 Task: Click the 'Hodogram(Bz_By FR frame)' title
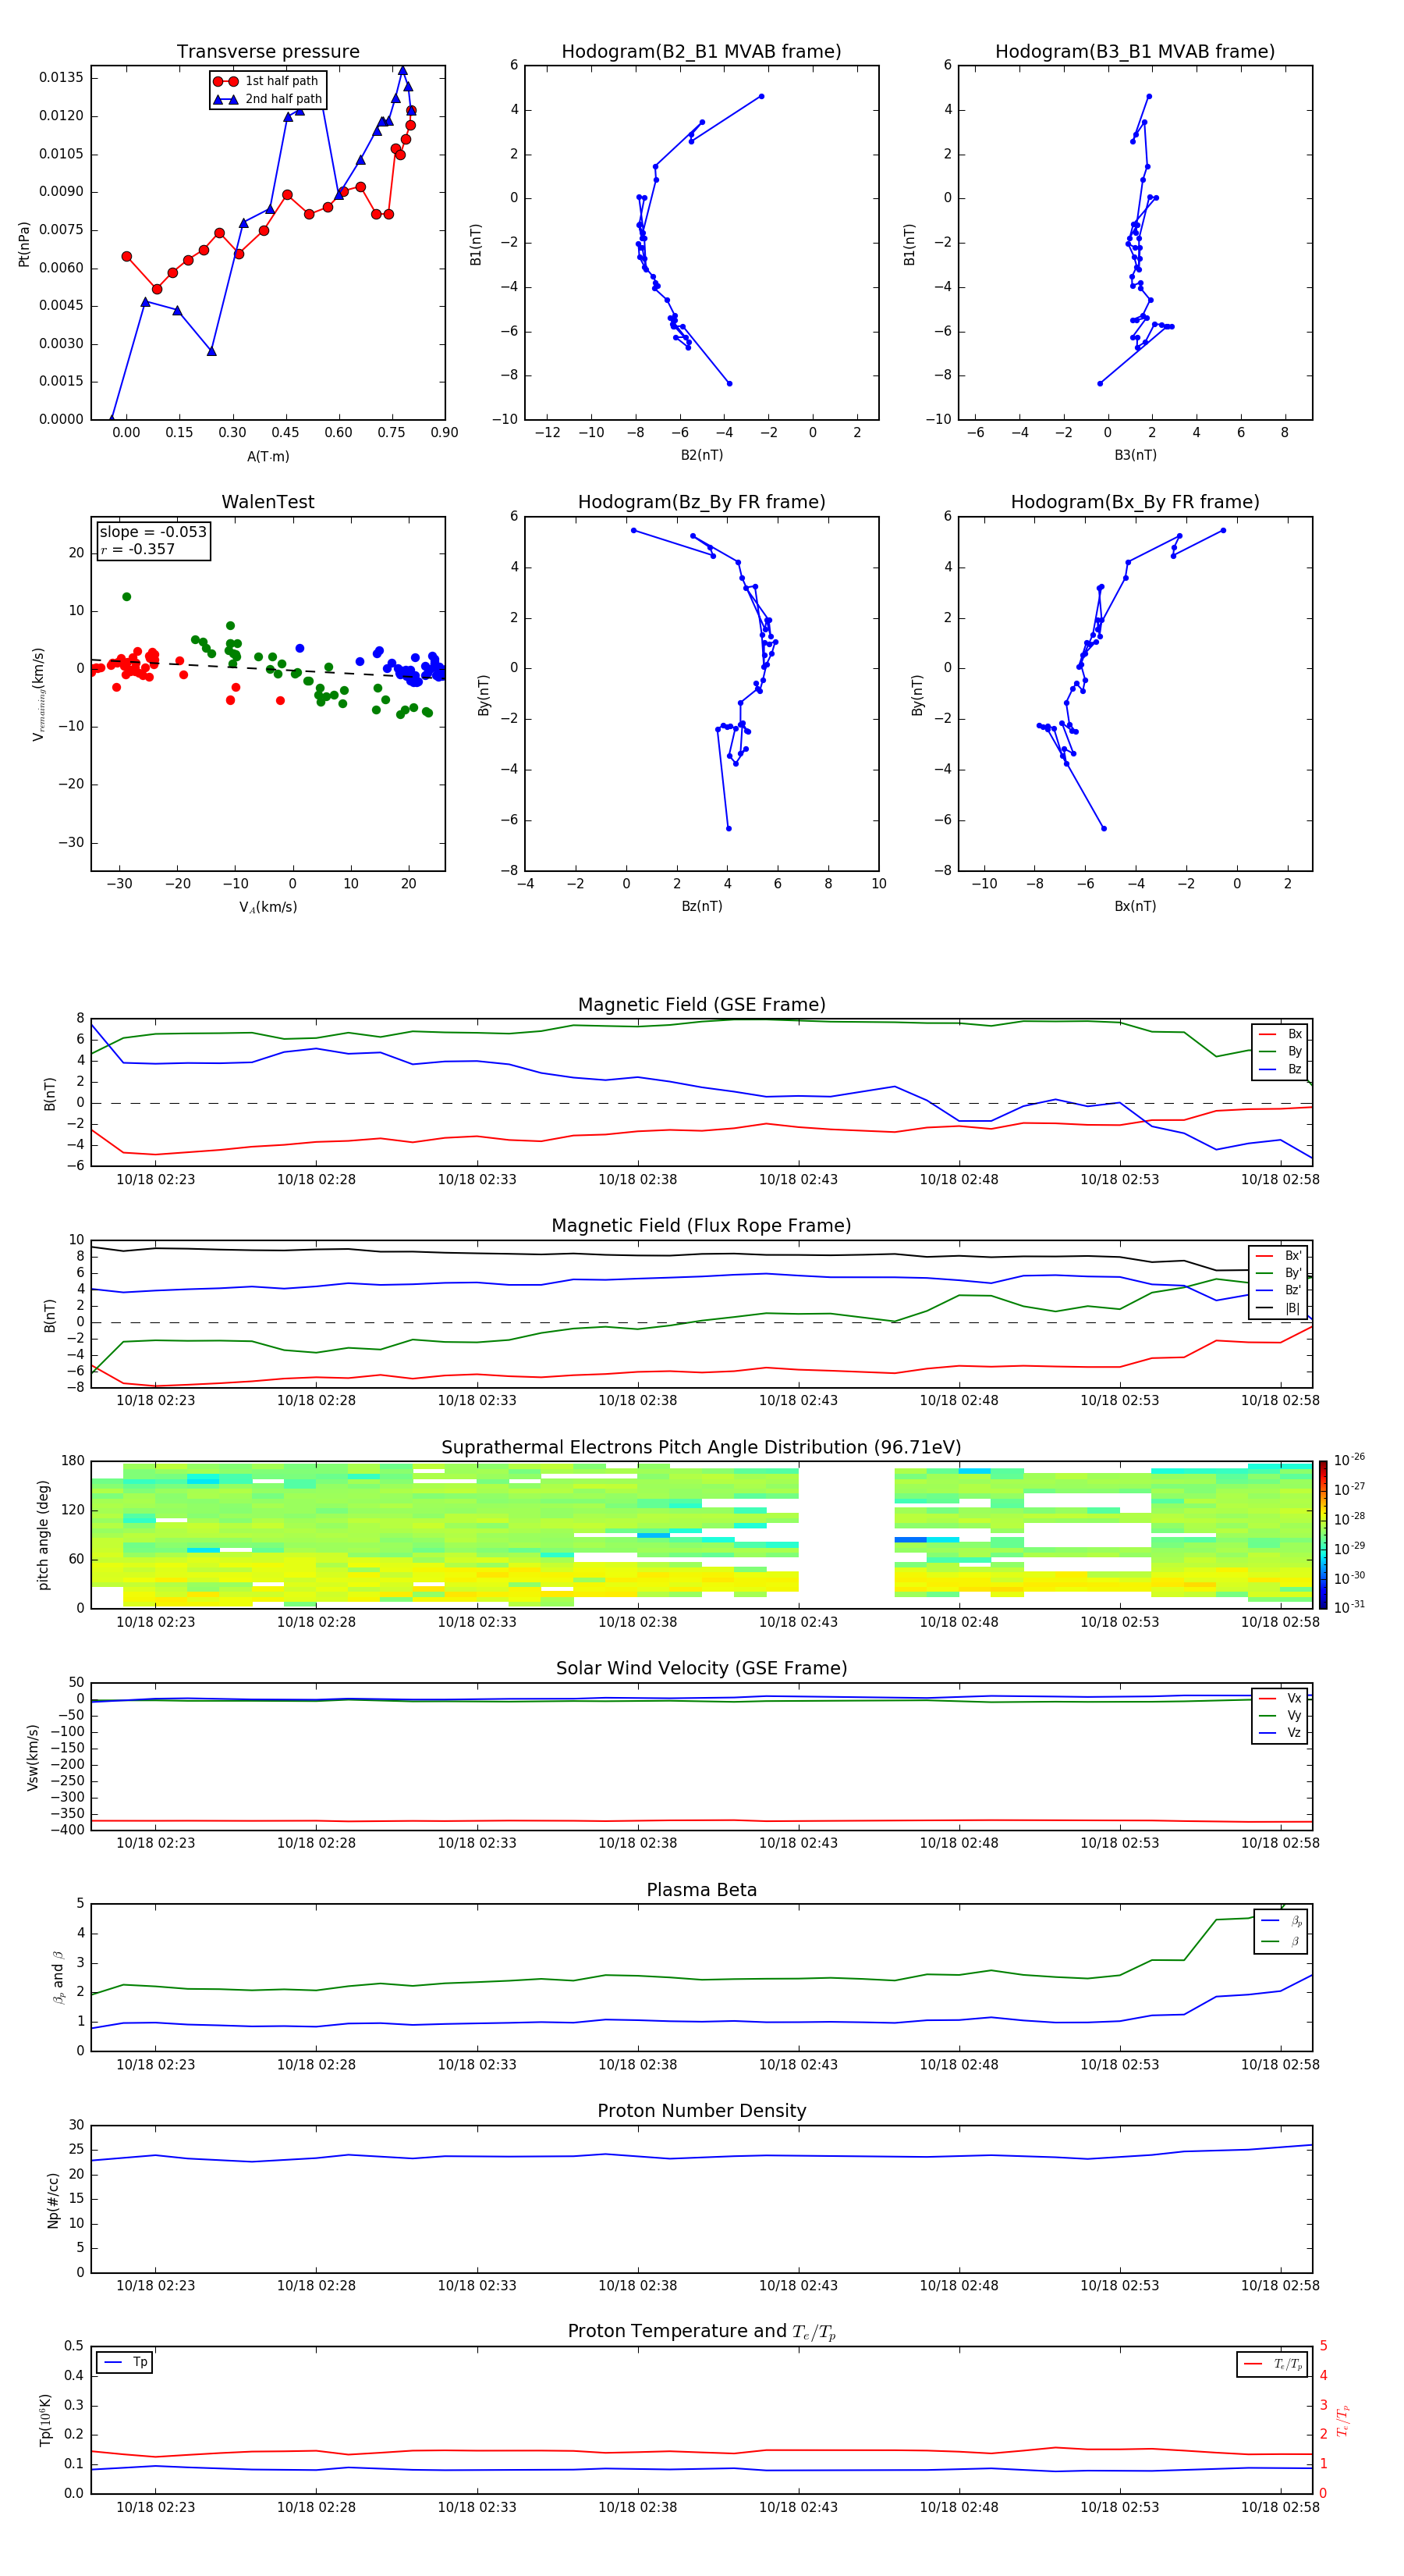701,502
